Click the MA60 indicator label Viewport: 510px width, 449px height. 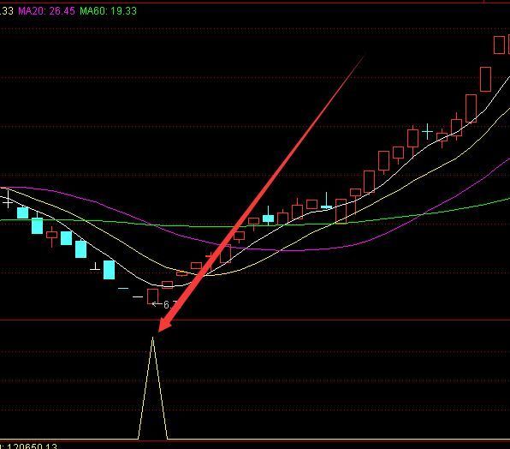pyautogui.click(x=109, y=11)
